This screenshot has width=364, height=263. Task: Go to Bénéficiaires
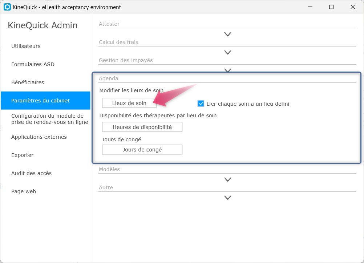[28, 82]
